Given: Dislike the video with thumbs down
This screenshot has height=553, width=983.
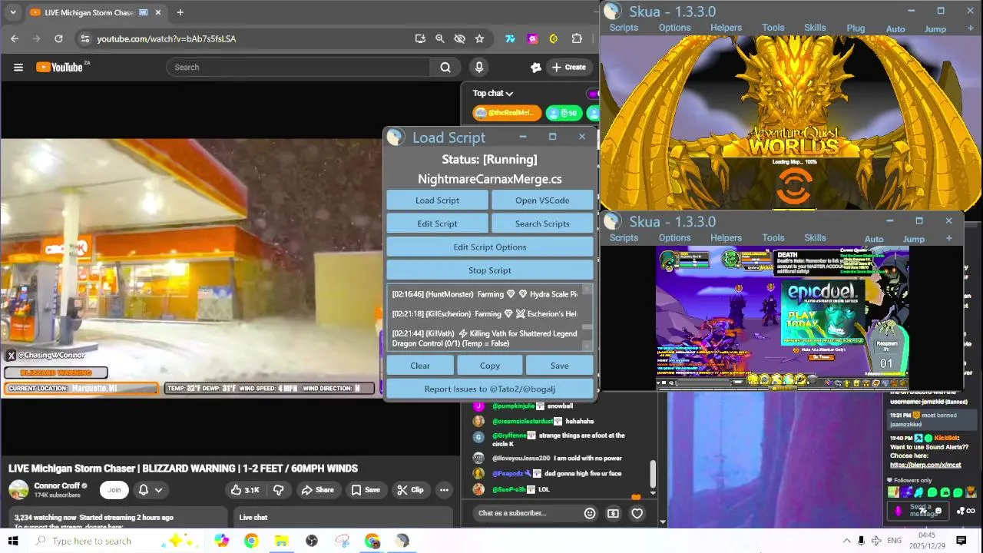Looking at the screenshot, I should pyautogui.click(x=279, y=490).
